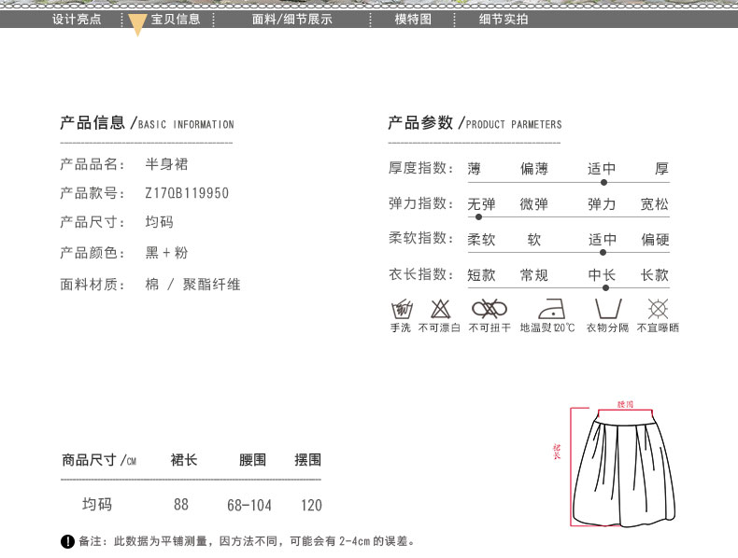Click the 中长 length option
The image size is (738, 558).
602,274
